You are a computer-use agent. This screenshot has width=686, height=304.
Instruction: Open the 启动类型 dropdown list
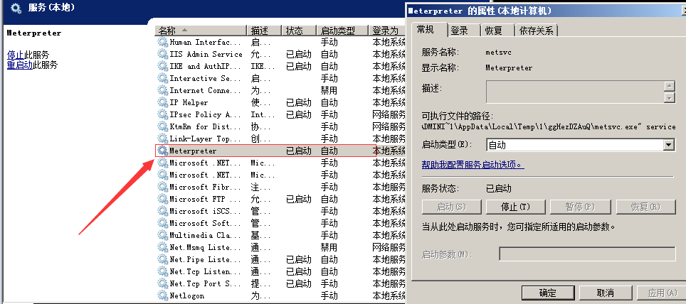click(668, 145)
